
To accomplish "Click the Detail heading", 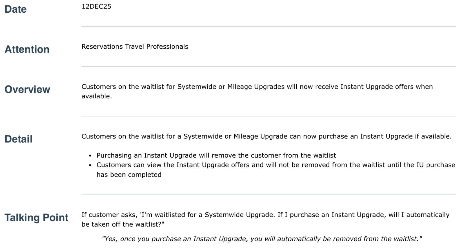I will click(x=19, y=139).
